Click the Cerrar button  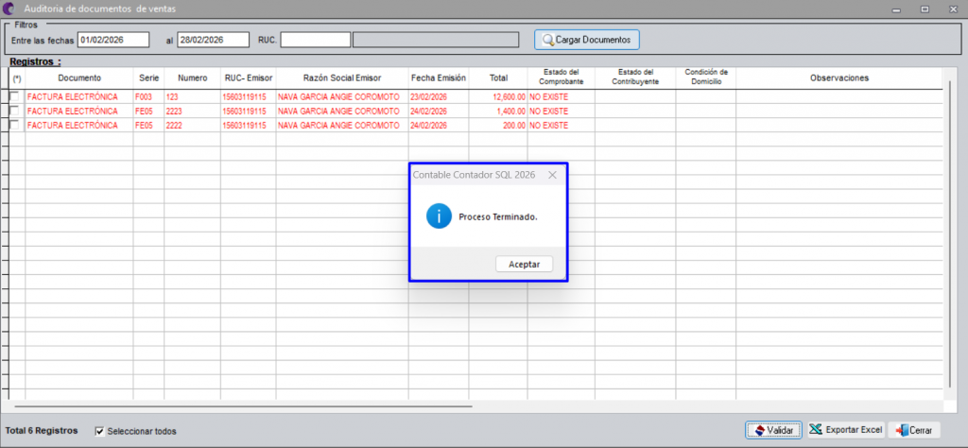click(914, 429)
